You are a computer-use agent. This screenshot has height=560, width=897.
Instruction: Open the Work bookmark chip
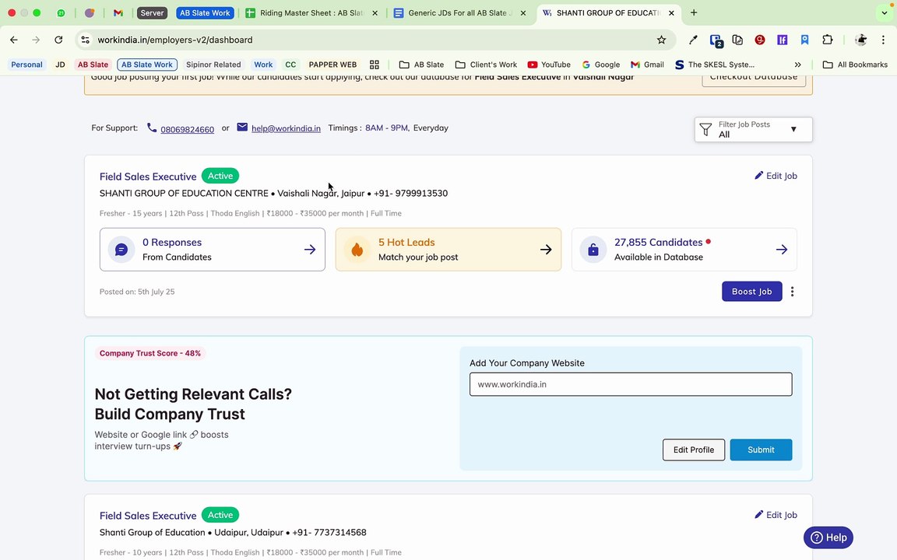[263, 65]
